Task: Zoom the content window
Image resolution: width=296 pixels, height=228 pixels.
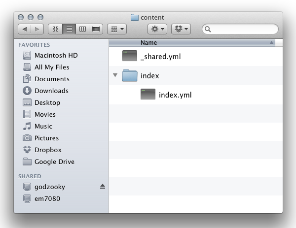Action: pos(40,17)
